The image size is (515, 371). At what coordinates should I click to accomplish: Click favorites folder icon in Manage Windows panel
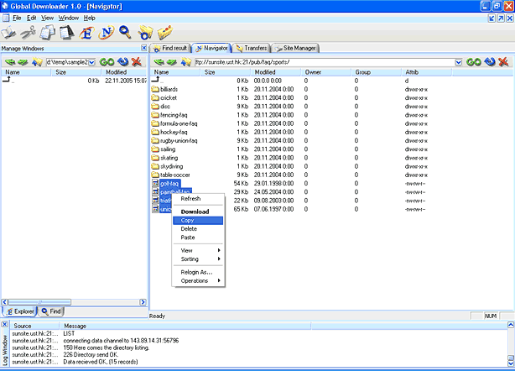(37, 62)
